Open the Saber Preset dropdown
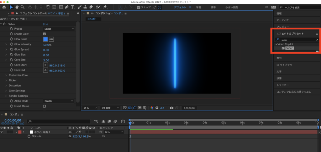 (59, 29)
